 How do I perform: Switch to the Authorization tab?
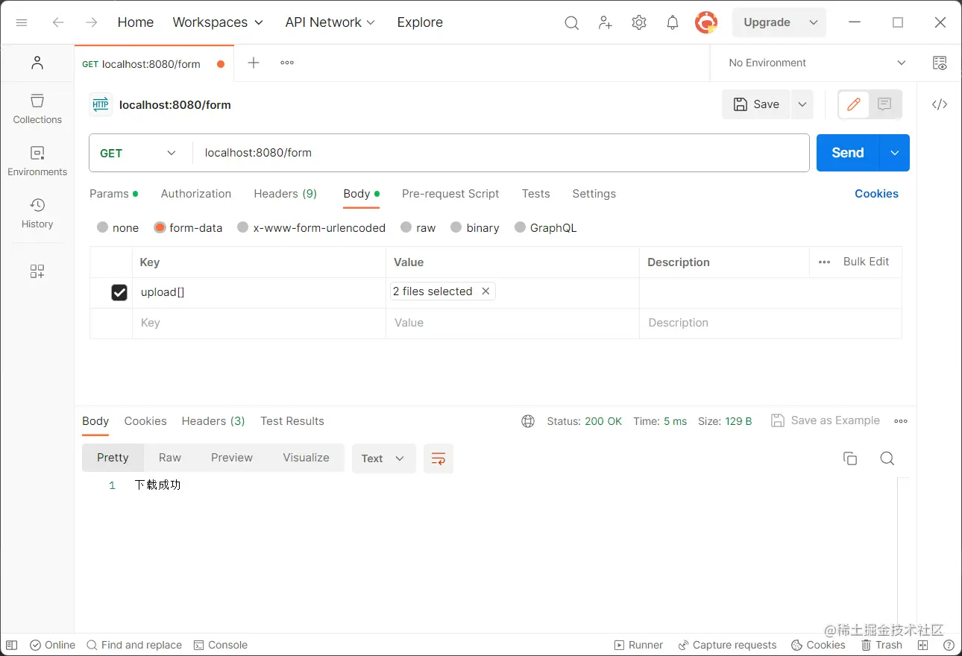(196, 194)
